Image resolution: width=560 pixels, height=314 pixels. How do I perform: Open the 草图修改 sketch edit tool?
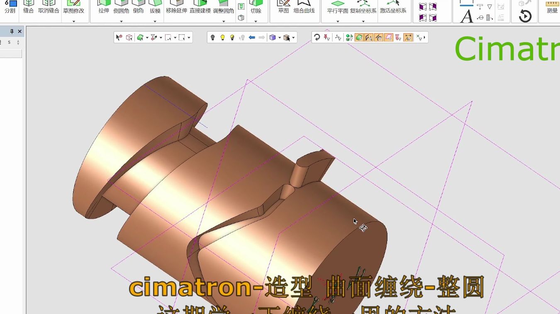[x=73, y=7]
